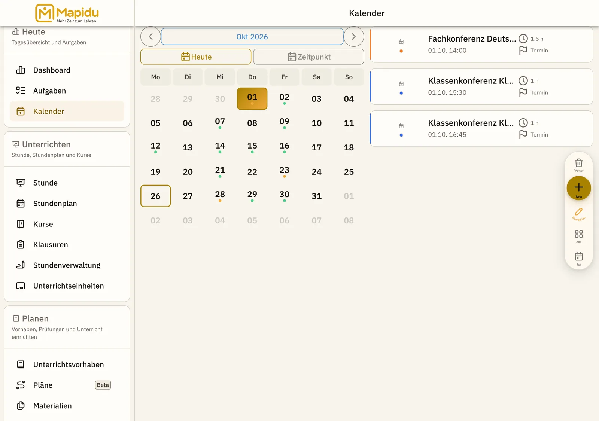Open Dashboard from sidebar
The height and width of the screenshot is (421, 599).
tap(67, 70)
